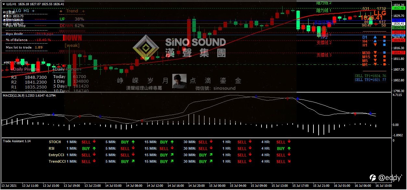The image size is (407, 190).
Task: Click the red 1819.42 price label
Action: [x=398, y=40]
